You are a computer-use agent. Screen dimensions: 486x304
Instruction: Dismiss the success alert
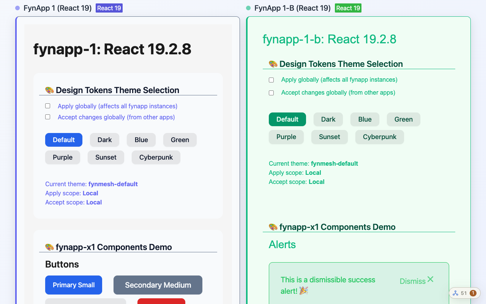point(417,280)
